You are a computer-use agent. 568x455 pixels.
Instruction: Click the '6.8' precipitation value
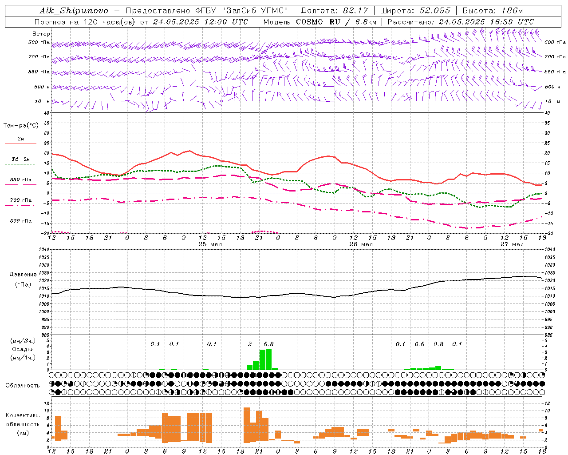coord(268,344)
